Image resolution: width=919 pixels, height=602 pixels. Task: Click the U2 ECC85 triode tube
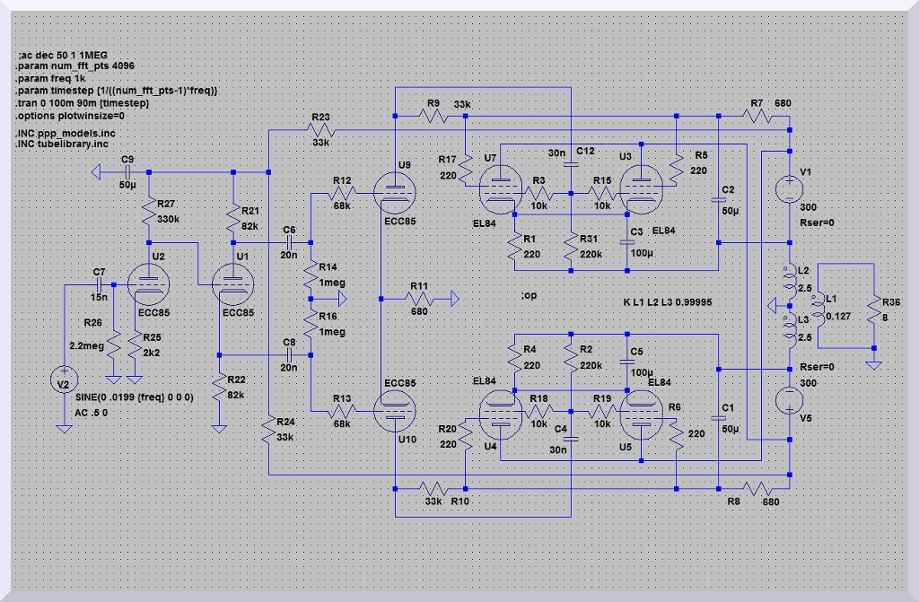coord(149,284)
